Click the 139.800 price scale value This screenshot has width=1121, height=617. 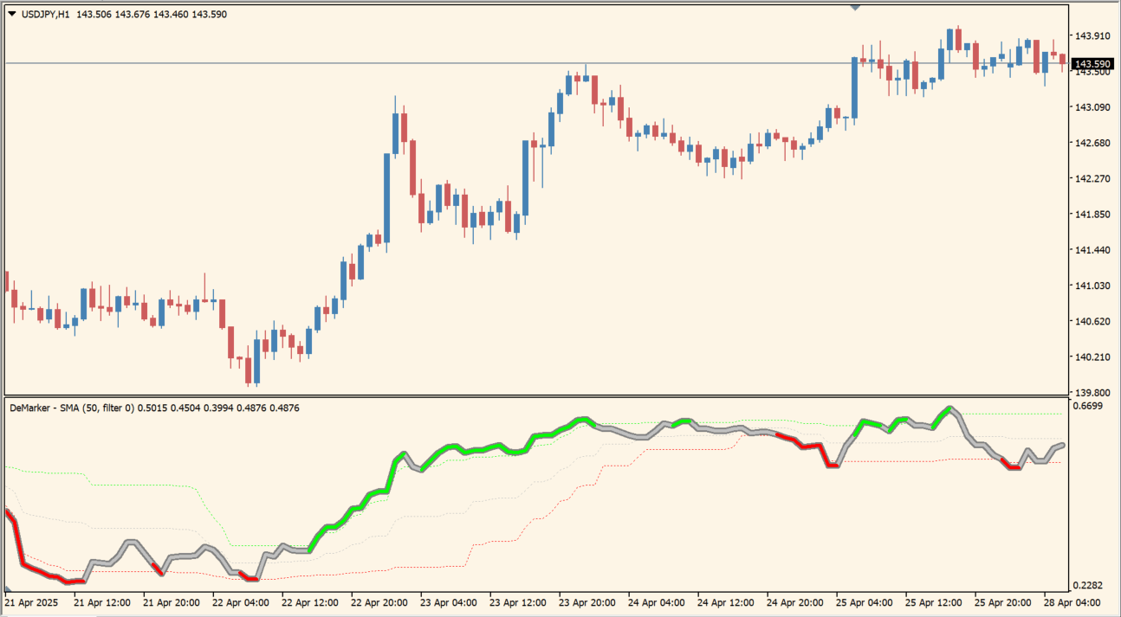click(1092, 392)
